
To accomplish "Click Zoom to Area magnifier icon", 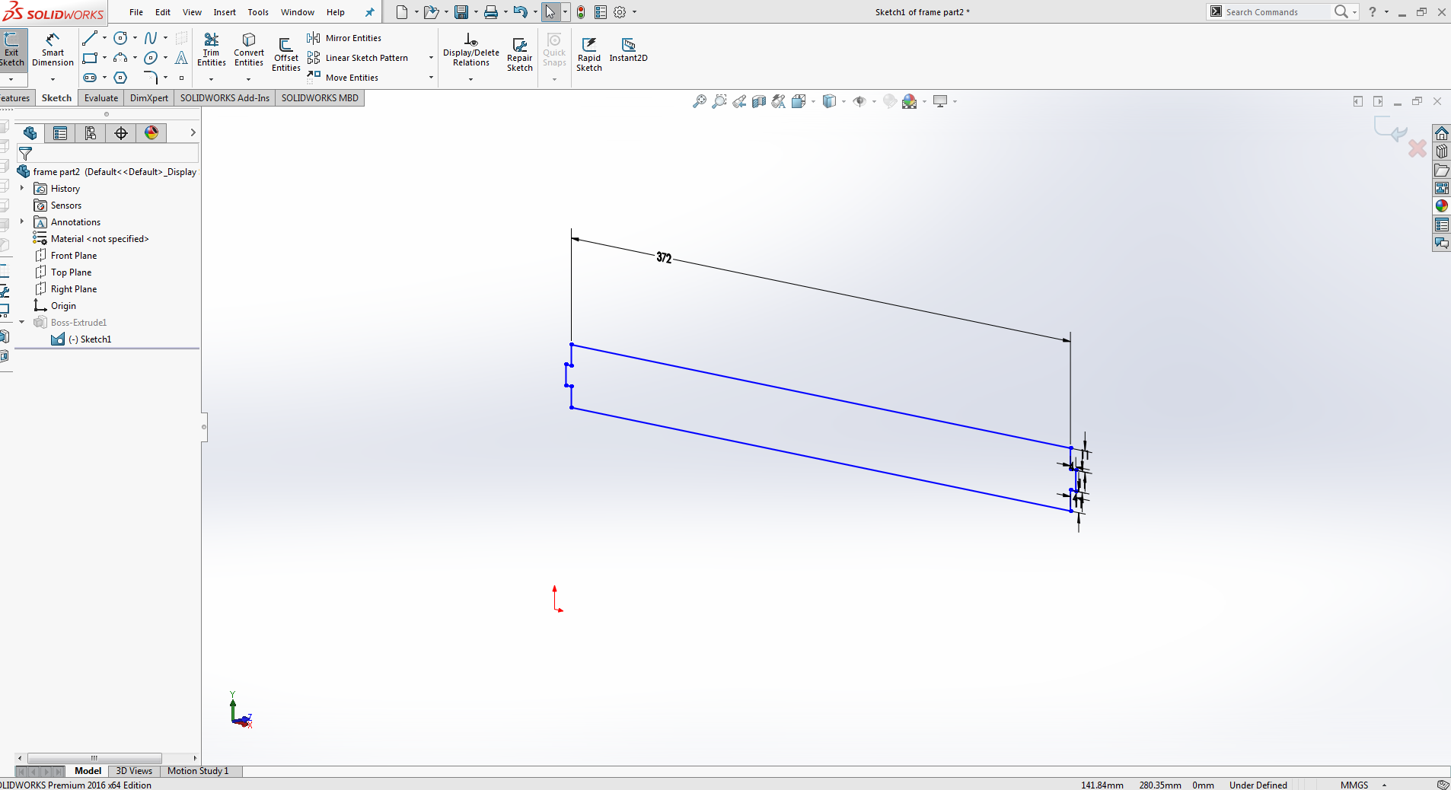I will tap(719, 101).
